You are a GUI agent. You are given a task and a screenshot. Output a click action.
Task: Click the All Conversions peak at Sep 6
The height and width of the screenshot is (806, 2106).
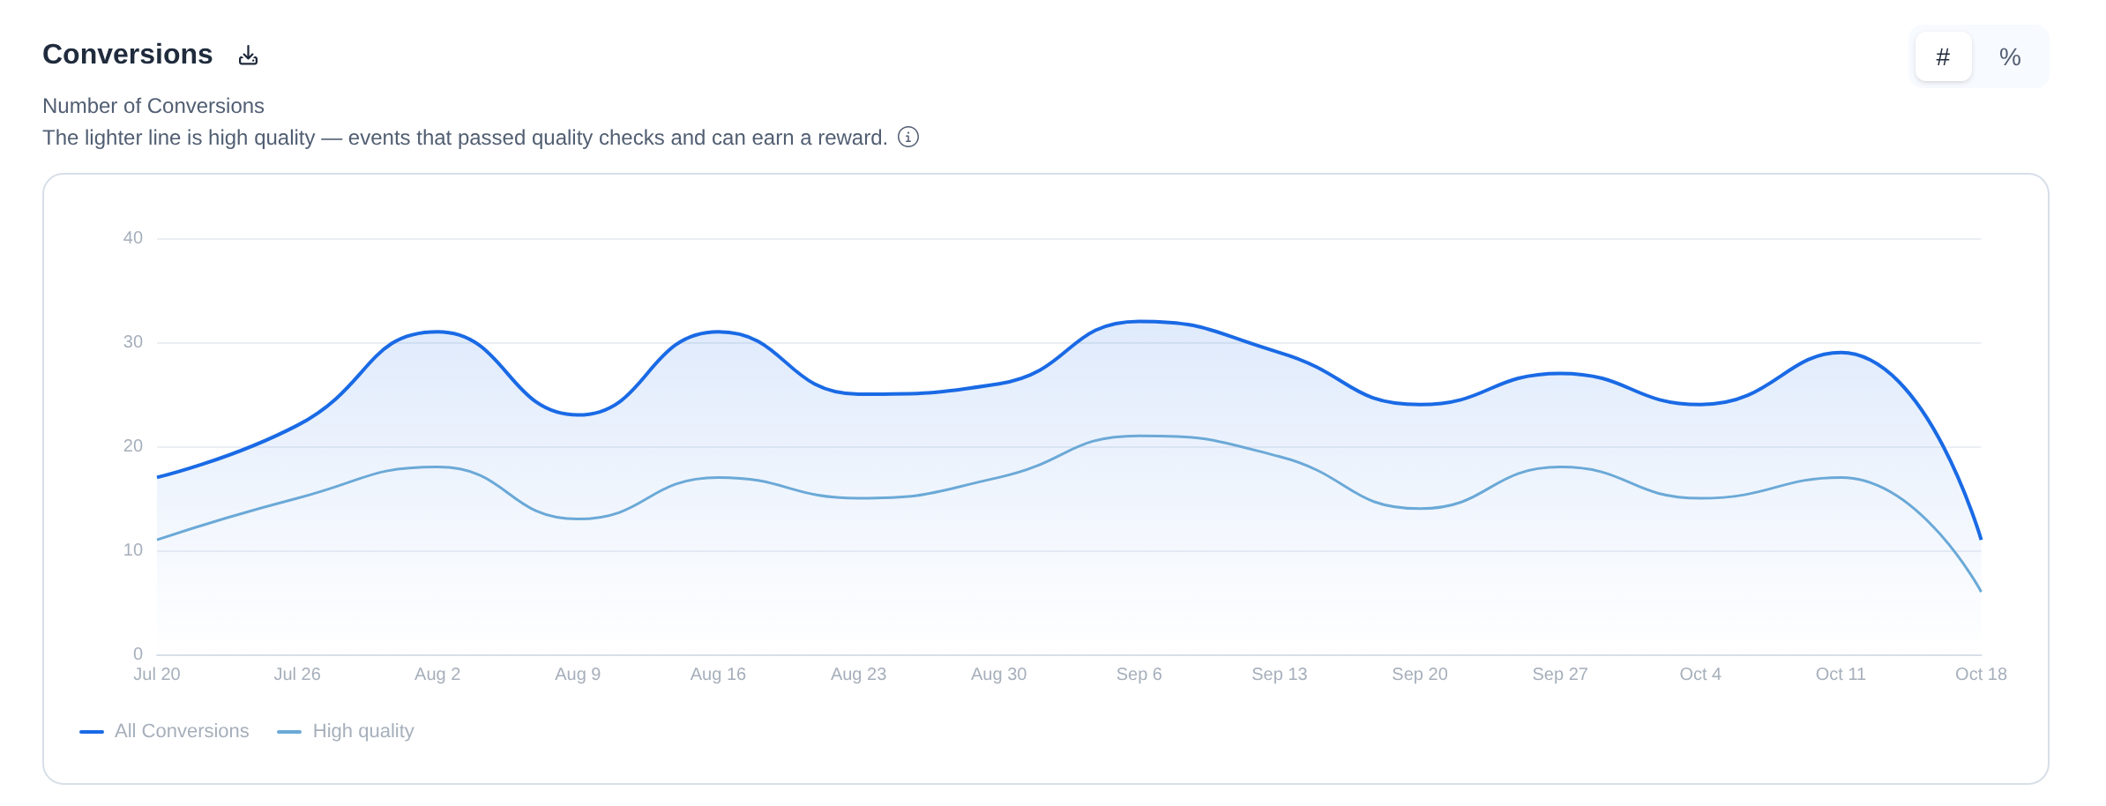click(x=1139, y=322)
